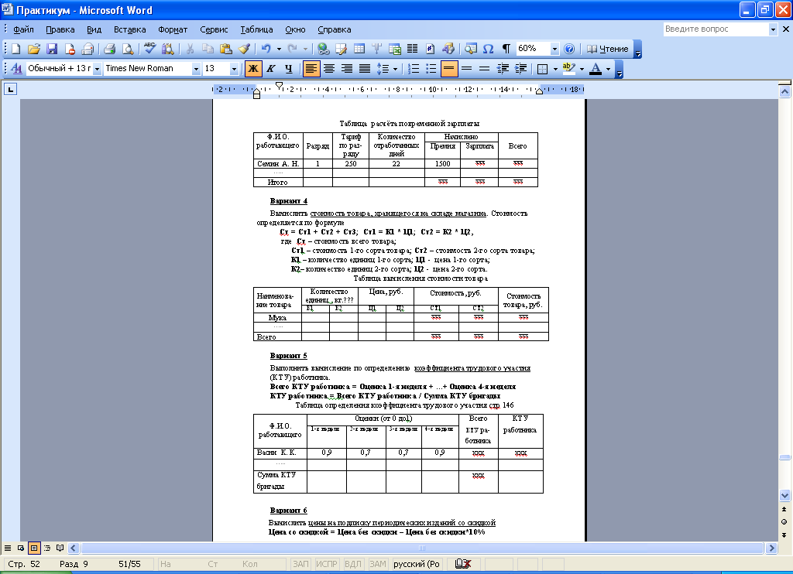Create a new blank document

(15, 49)
